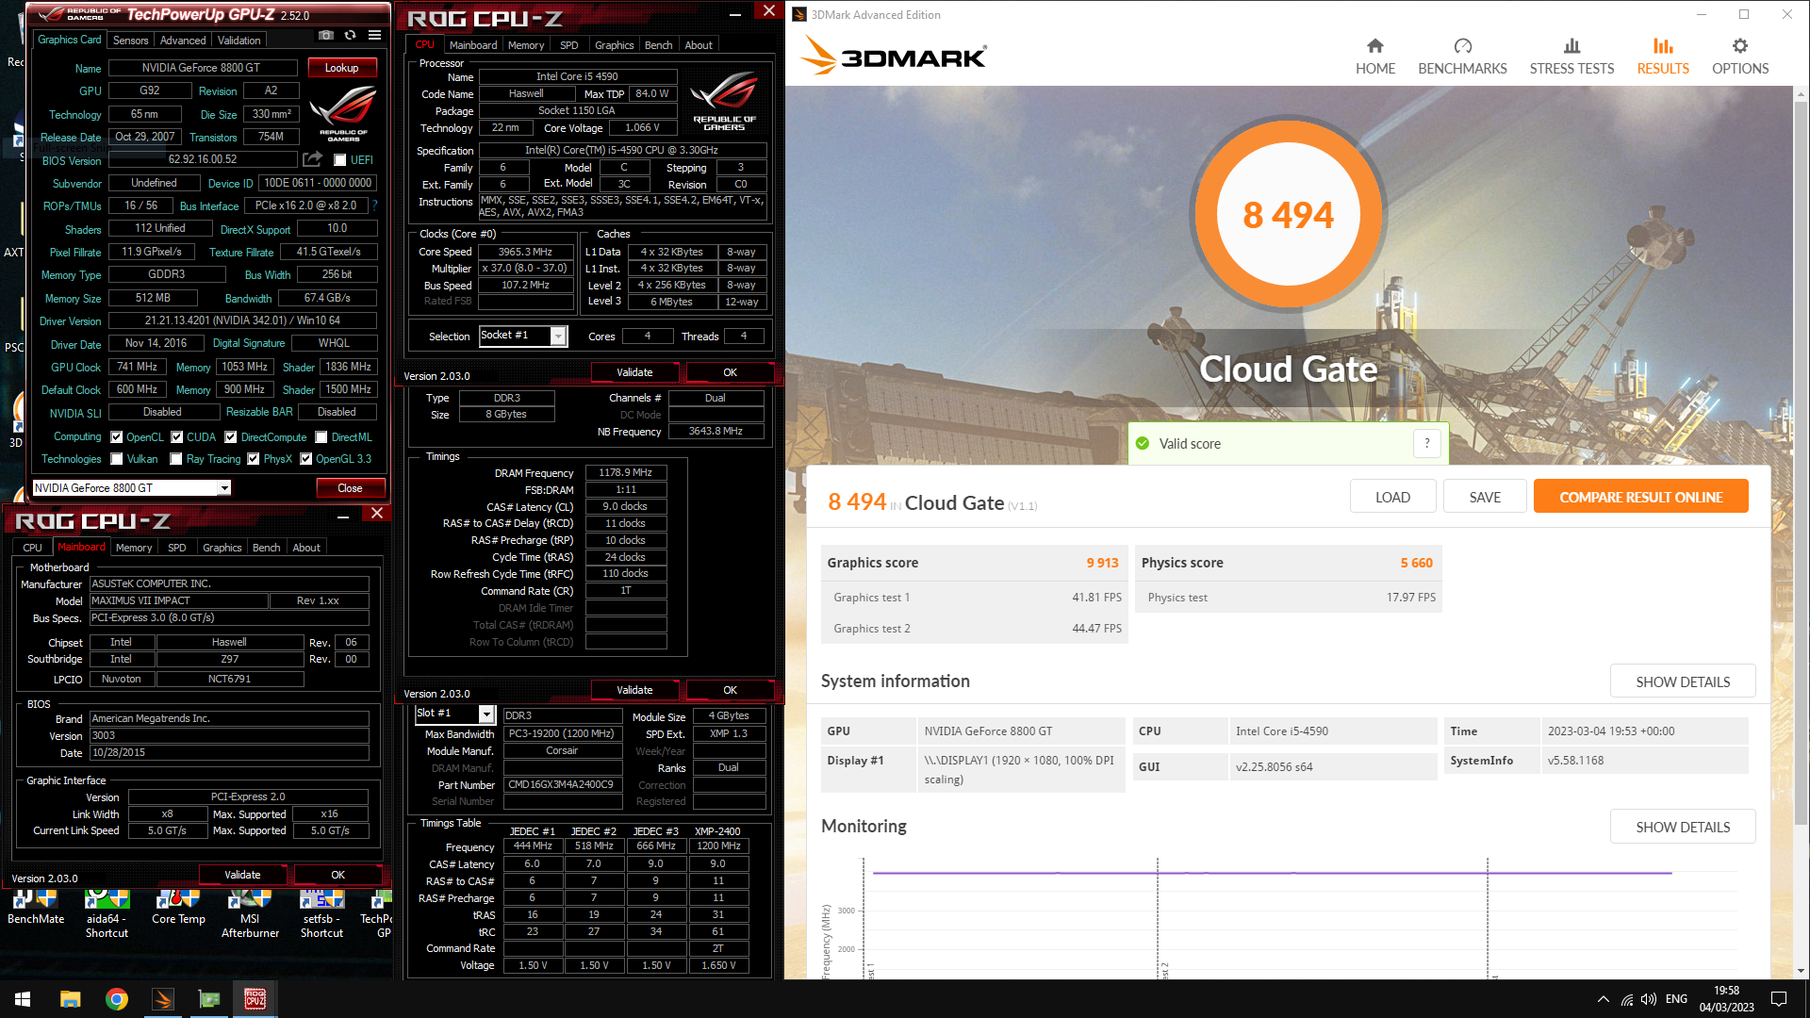Click the GPU-Z screenshot camera icon
This screenshot has height=1018, width=1810.
[x=326, y=35]
